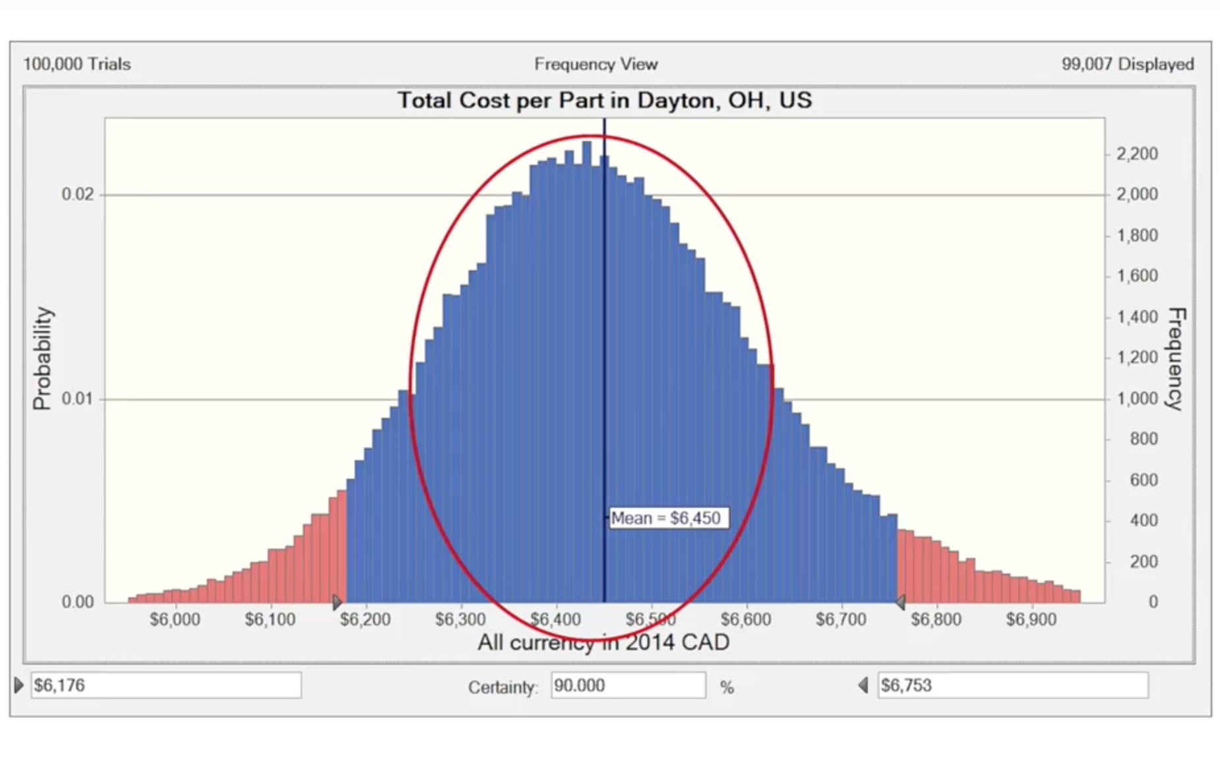Click the $6,900 tick label on horizontal axis

pos(1031,619)
